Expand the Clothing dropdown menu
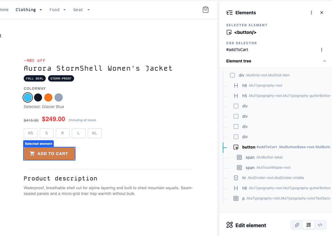The height and width of the screenshot is (236, 332). 29,10
